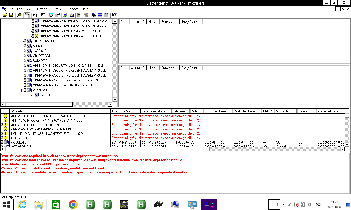
Task: Toggle Full Paths display (c:\ button)
Action: click(x=35, y=15)
